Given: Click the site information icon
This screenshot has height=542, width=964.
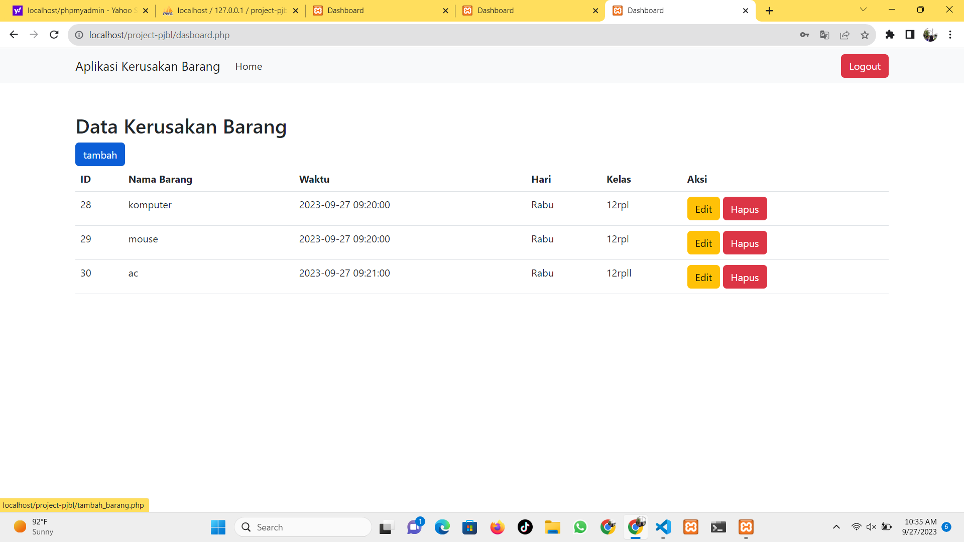Looking at the screenshot, I should (79, 35).
